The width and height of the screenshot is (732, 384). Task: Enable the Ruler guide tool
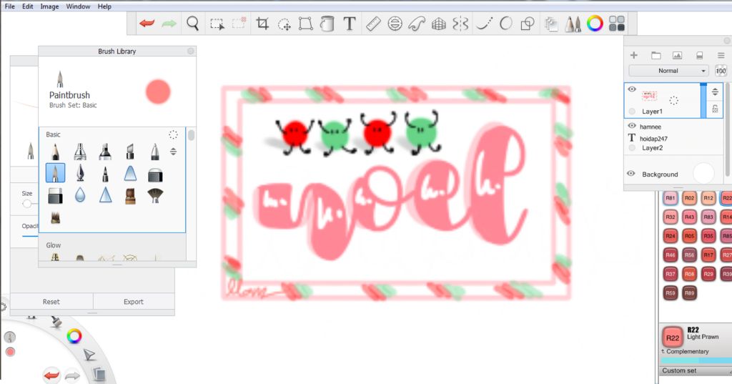tap(373, 24)
